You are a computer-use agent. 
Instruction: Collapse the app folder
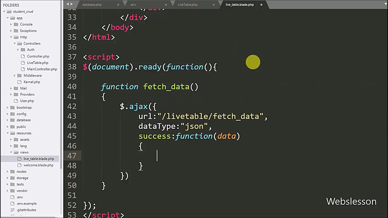[8, 18]
